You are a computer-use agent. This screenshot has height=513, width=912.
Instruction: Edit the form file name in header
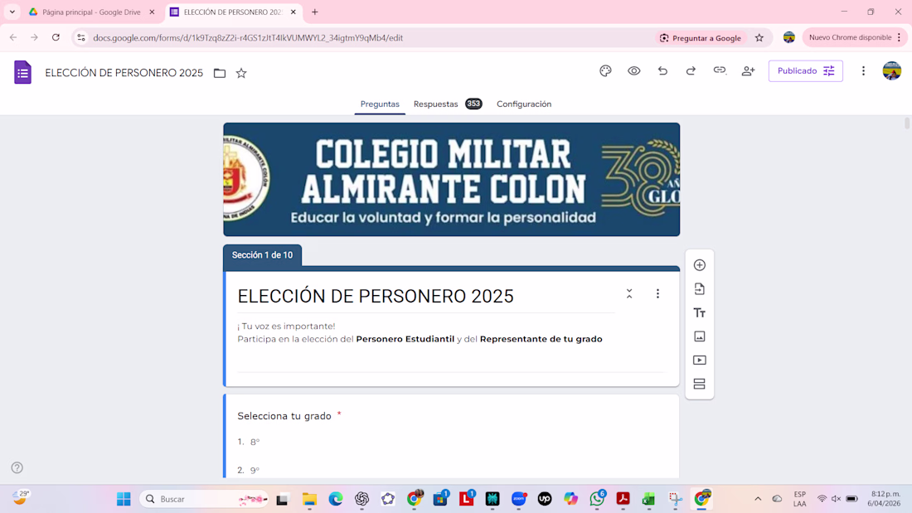pos(124,73)
